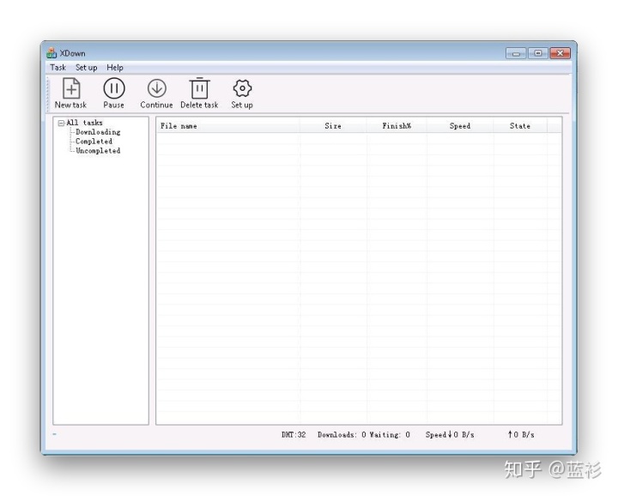Click the Speed column header

coord(460,126)
